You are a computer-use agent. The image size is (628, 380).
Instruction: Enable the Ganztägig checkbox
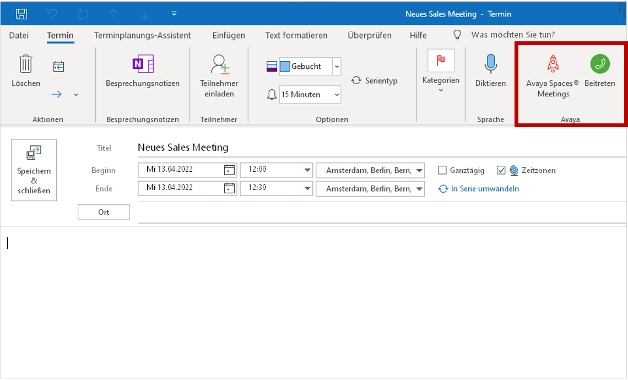point(442,170)
